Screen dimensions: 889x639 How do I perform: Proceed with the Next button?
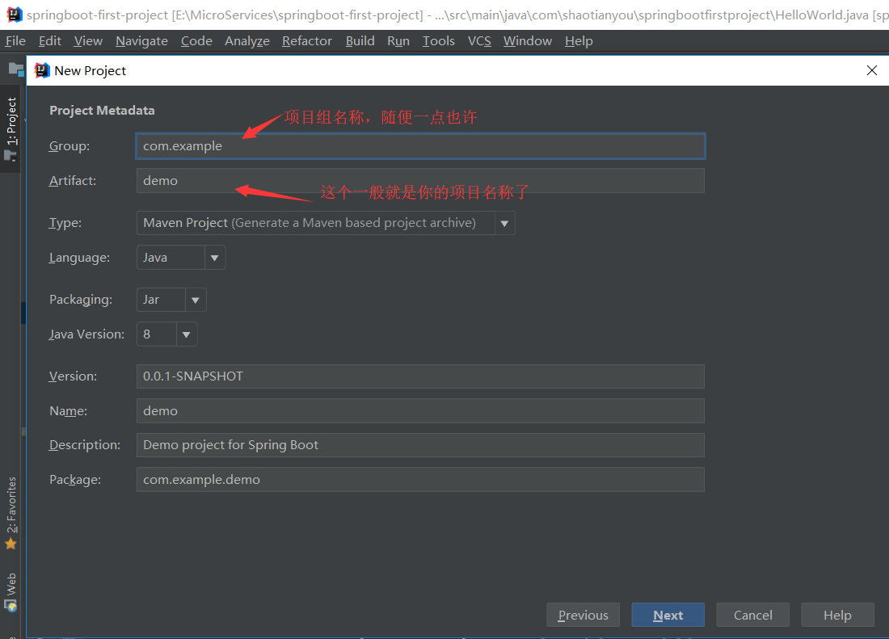[x=668, y=616]
